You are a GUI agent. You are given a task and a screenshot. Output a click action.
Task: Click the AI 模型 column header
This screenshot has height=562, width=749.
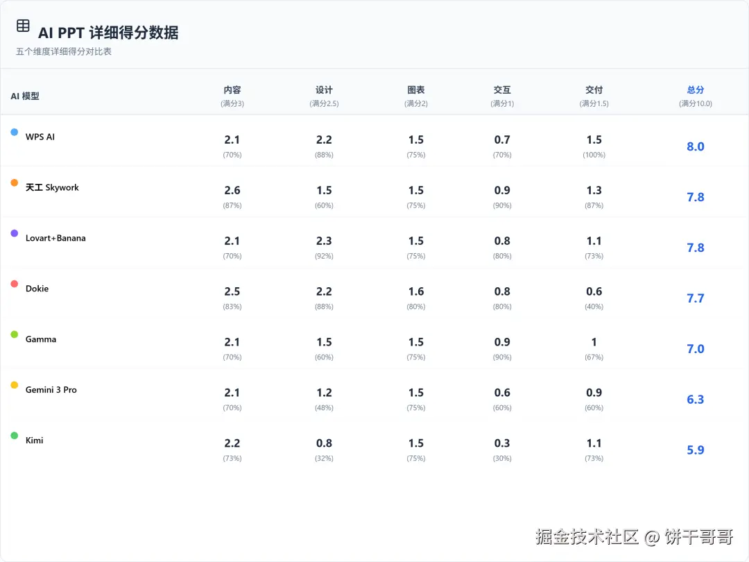[x=25, y=96]
